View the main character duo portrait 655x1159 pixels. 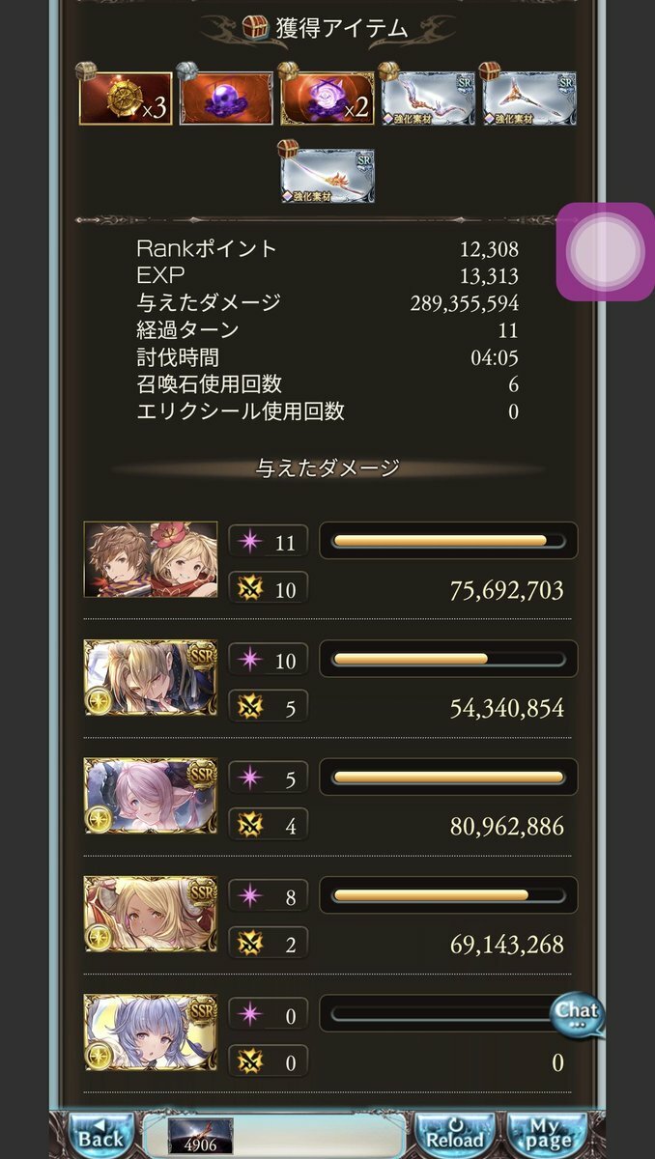pos(151,559)
